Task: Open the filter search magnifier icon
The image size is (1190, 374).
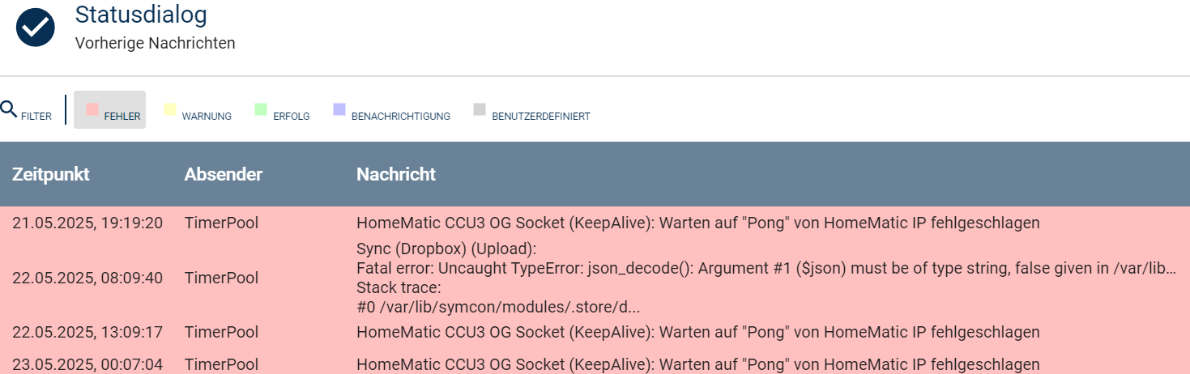Action: coord(9,108)
